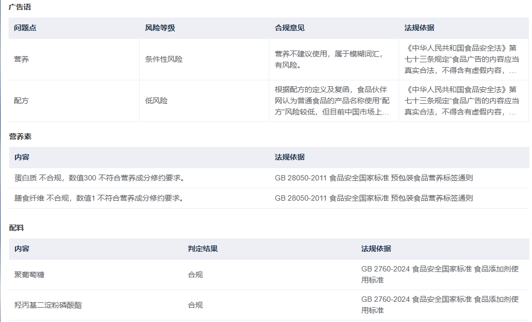
Task: Select the 营养 cell in 问题点 column
Action: 21,59
